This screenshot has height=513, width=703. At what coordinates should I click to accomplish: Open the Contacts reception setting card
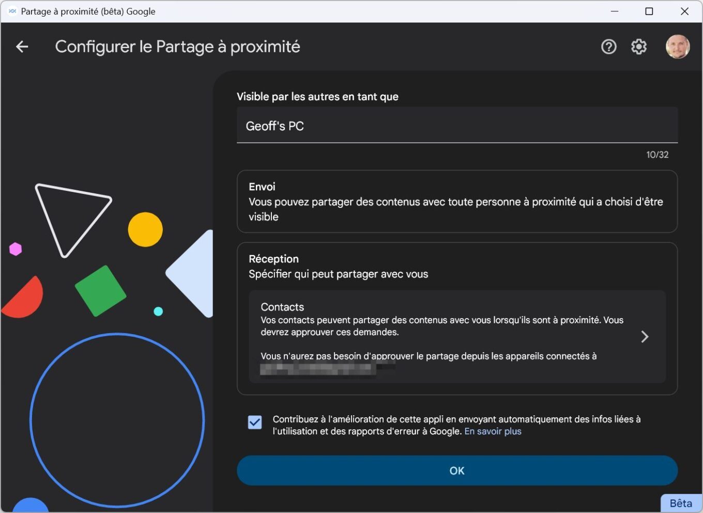457,337
